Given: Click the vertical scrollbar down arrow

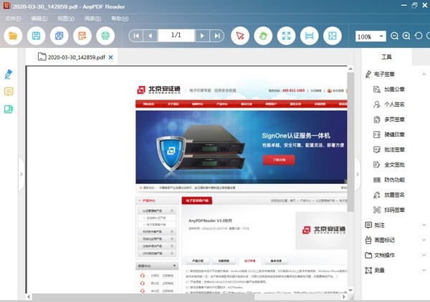Looking at the screenshot, I should (x=350, y=291).
